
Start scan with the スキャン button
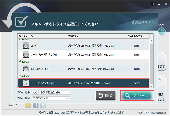click(x=137, y=95)
